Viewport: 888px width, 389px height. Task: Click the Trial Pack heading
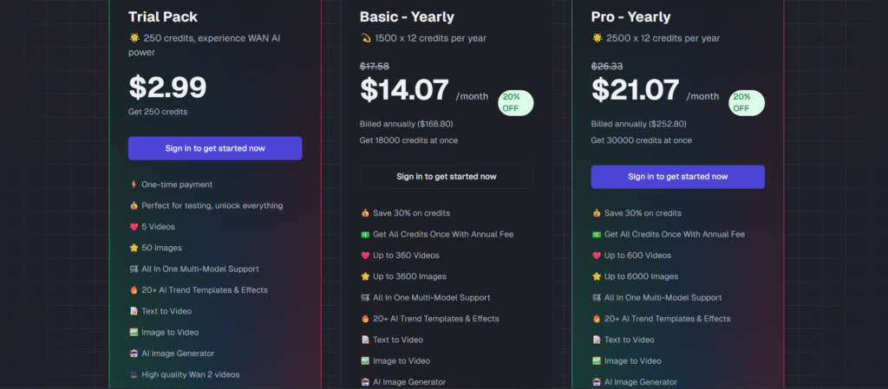pyautogui.click(x=163, y=17)
